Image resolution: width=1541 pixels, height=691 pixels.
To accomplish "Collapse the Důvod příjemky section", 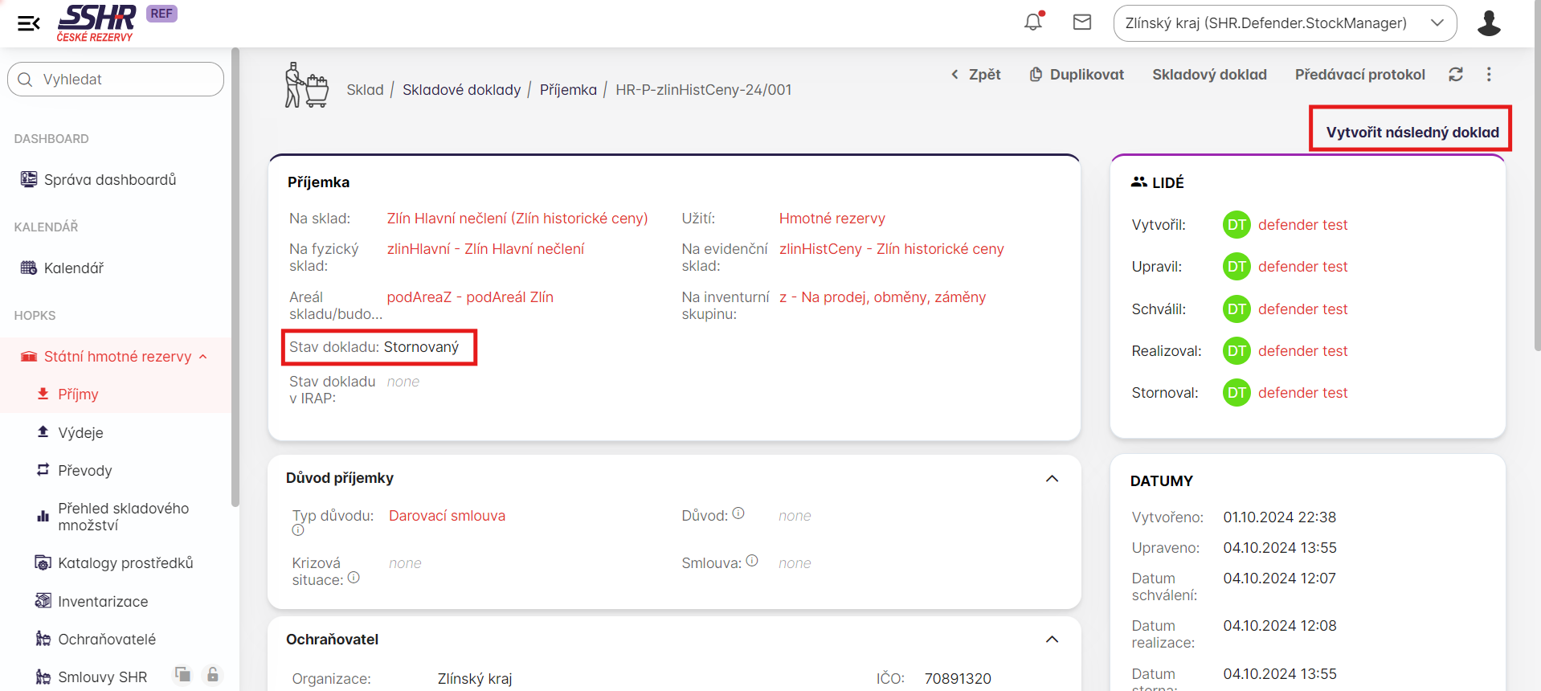I will click(1052, 479).
